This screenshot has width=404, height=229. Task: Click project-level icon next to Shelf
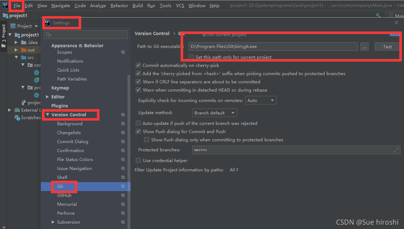click(123, 177)
